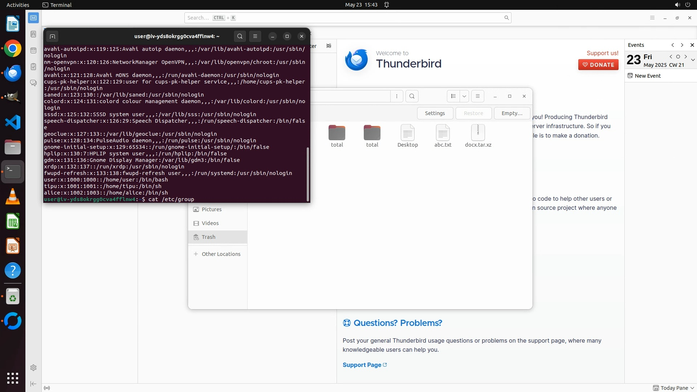Image resolution: width=697 pixels, height=392 pixels.
Task: Open terminal hamburger menu
Action: pos(255,36)
